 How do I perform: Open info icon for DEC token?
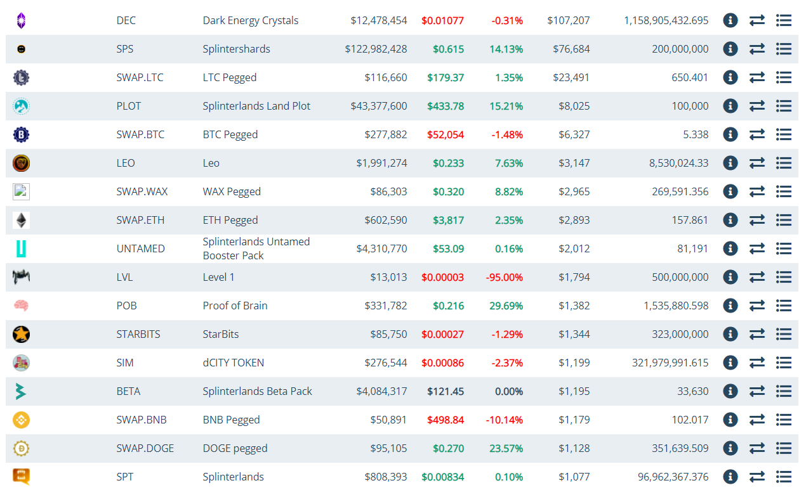click(730, 20)
